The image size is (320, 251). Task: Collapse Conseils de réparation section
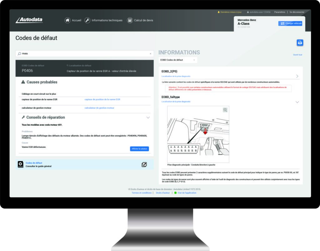click(148, 118)
